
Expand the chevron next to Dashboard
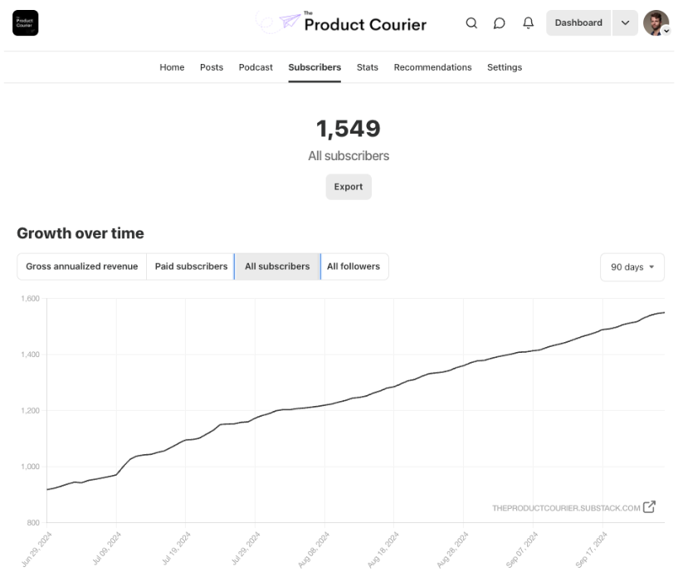625,23
